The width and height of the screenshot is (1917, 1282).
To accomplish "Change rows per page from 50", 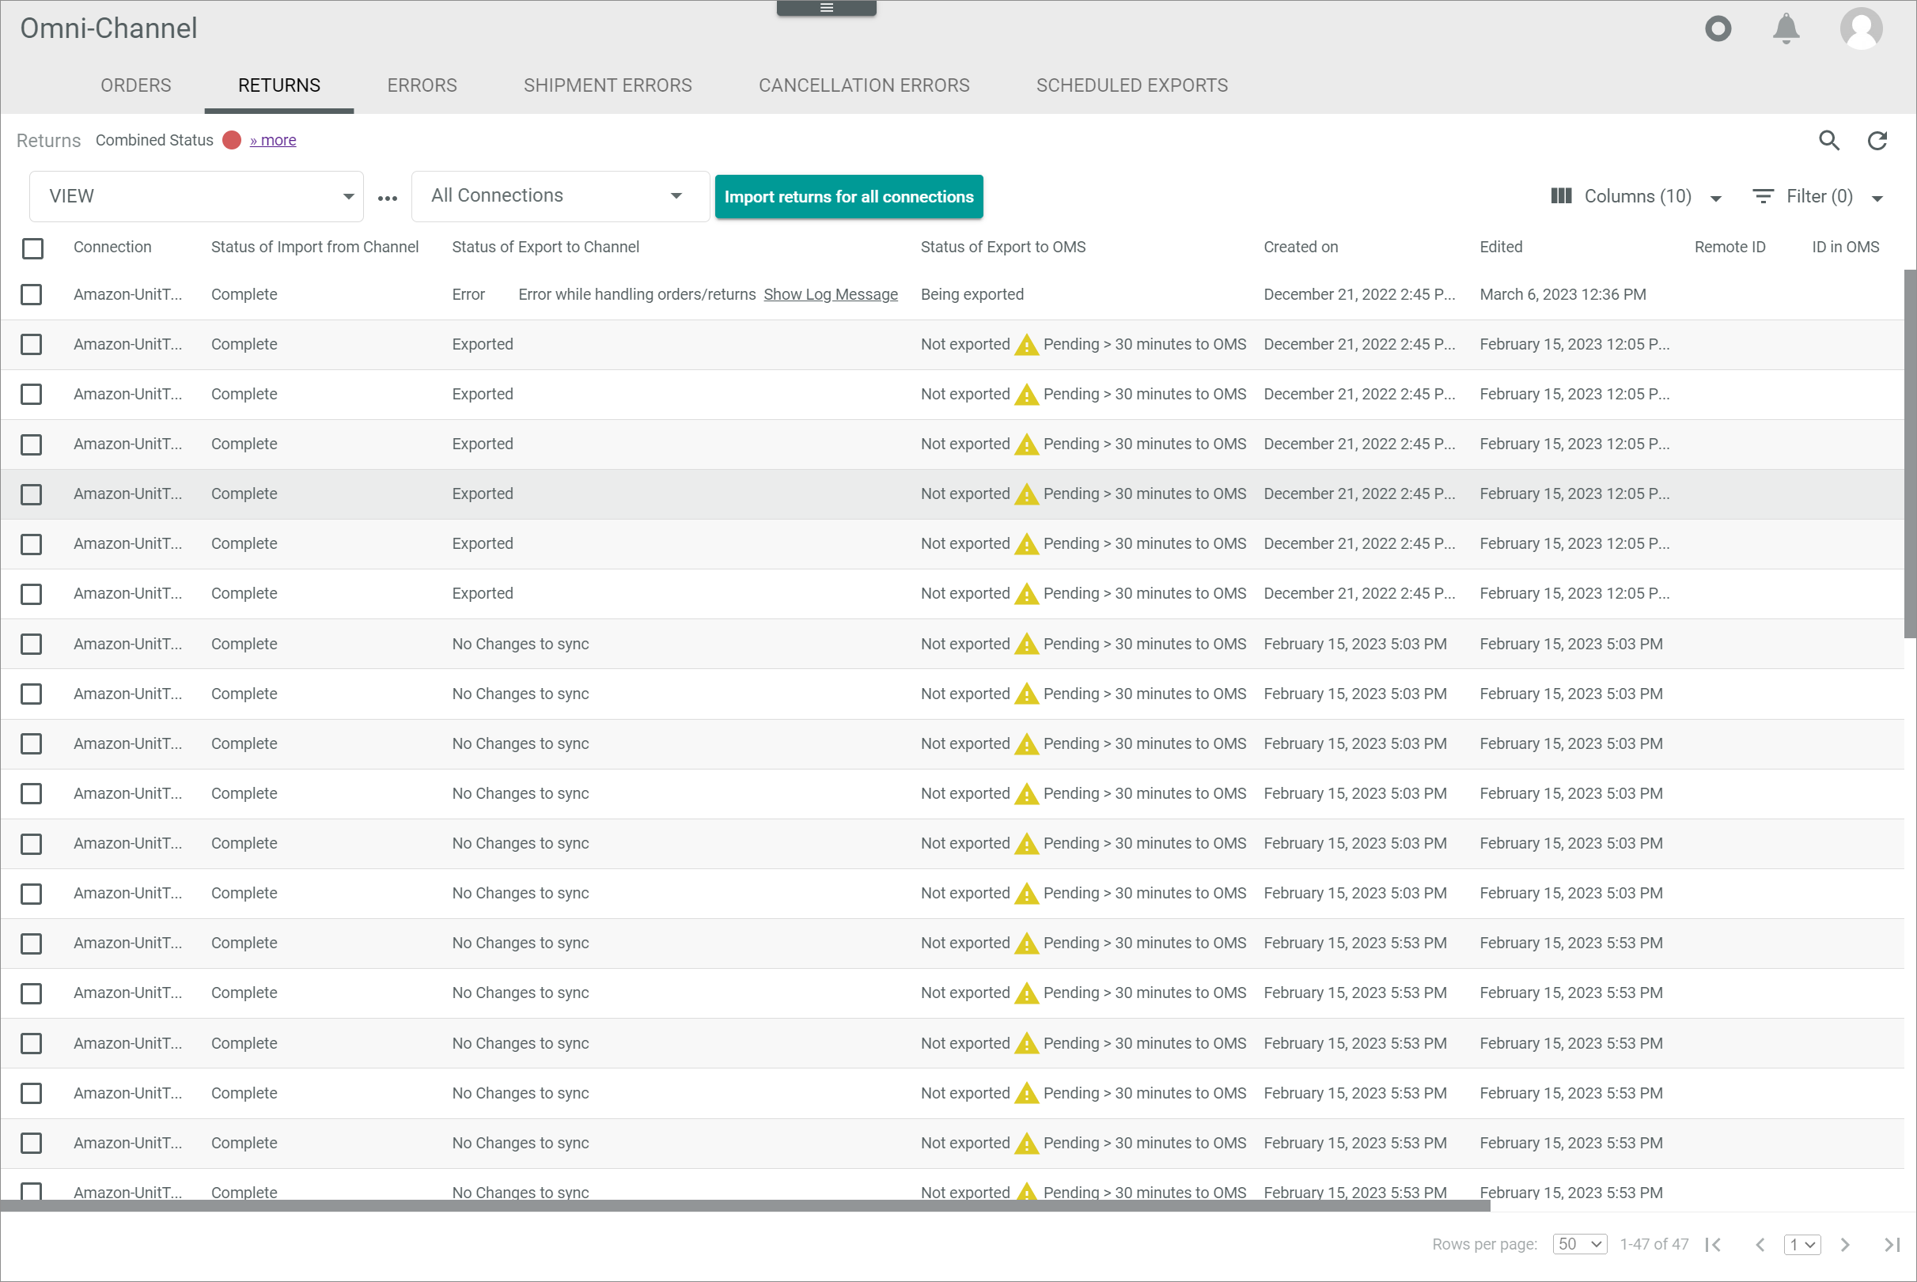I will point(1579,1244).
